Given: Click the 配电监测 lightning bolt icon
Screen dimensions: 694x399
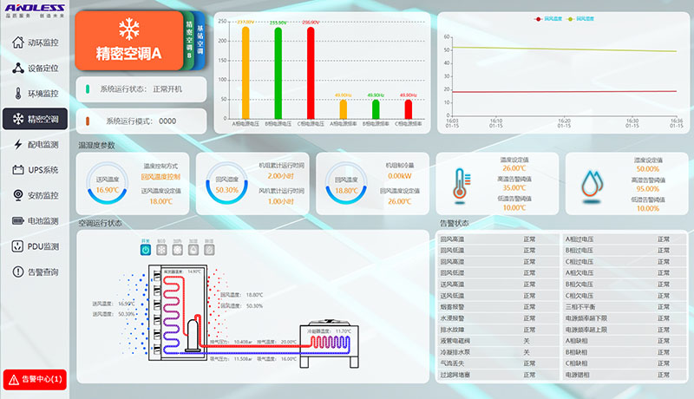Looking at the screenshot, I should [19, 145].
